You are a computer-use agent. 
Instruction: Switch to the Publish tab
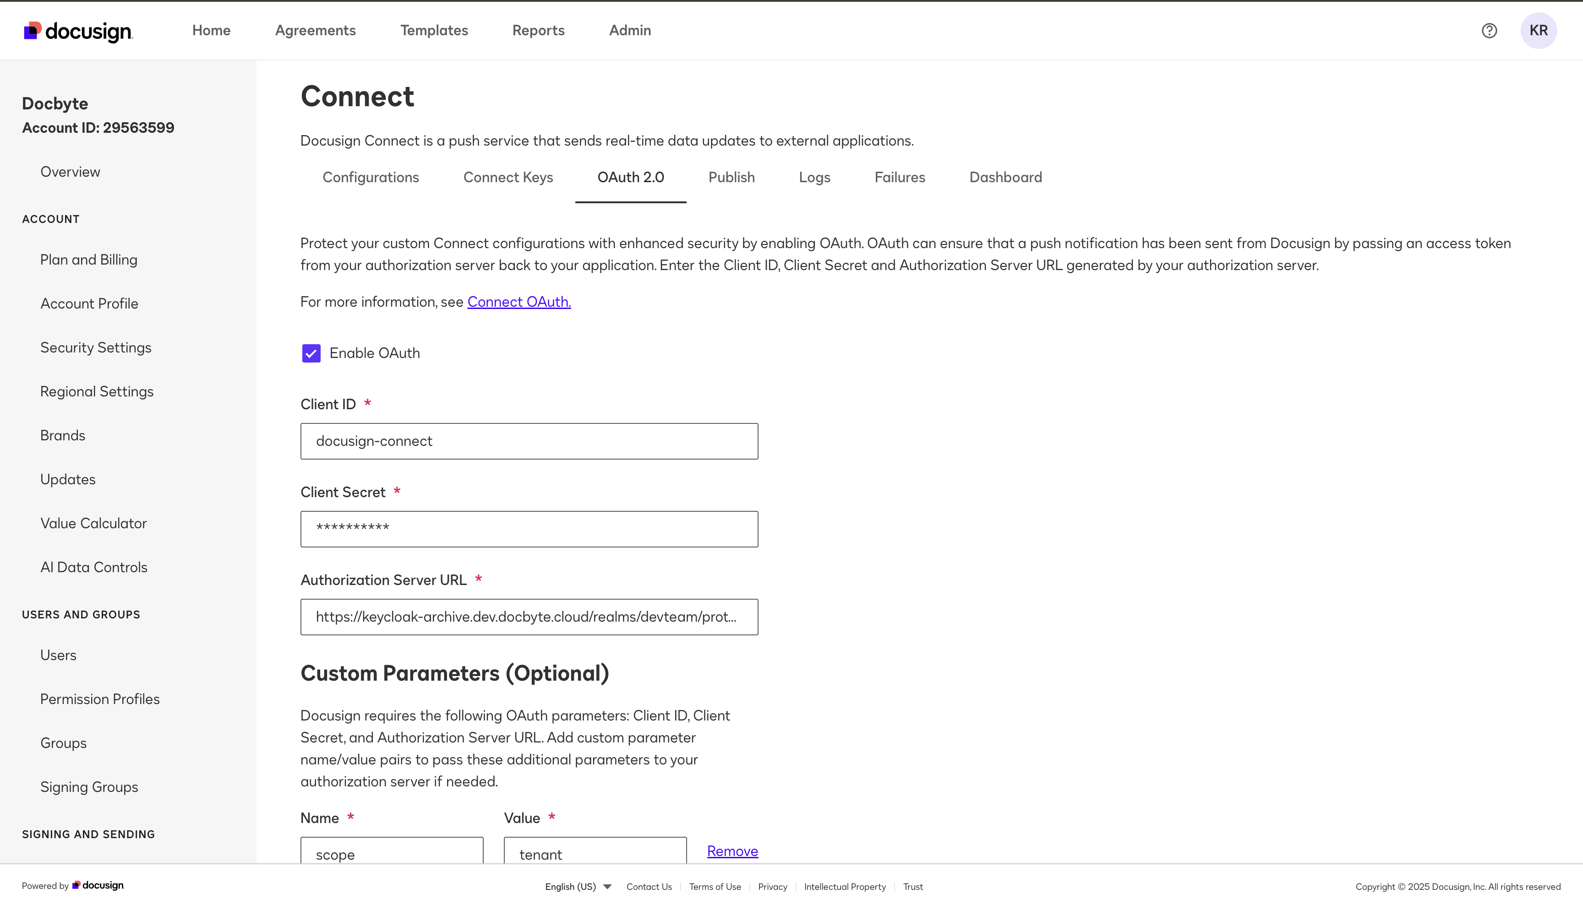tap(731, 178)
